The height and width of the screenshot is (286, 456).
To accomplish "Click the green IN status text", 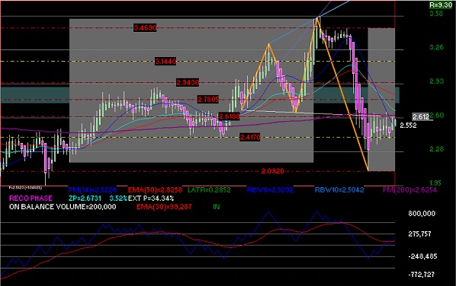I will point(216,207).
